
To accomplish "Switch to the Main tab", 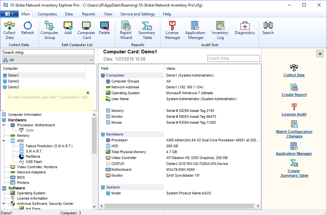I will coord(26,14).
